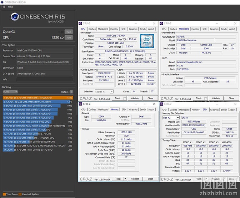This screenshot has width=240, height=198.
Task: Run the CPU benchmark
Action: pos(69,38)
